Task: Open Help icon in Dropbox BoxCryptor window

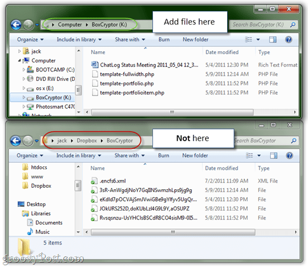Action: coord(290,156)
